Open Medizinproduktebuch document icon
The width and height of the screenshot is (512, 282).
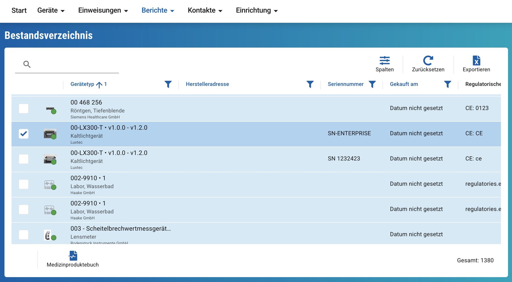[73, 256]
